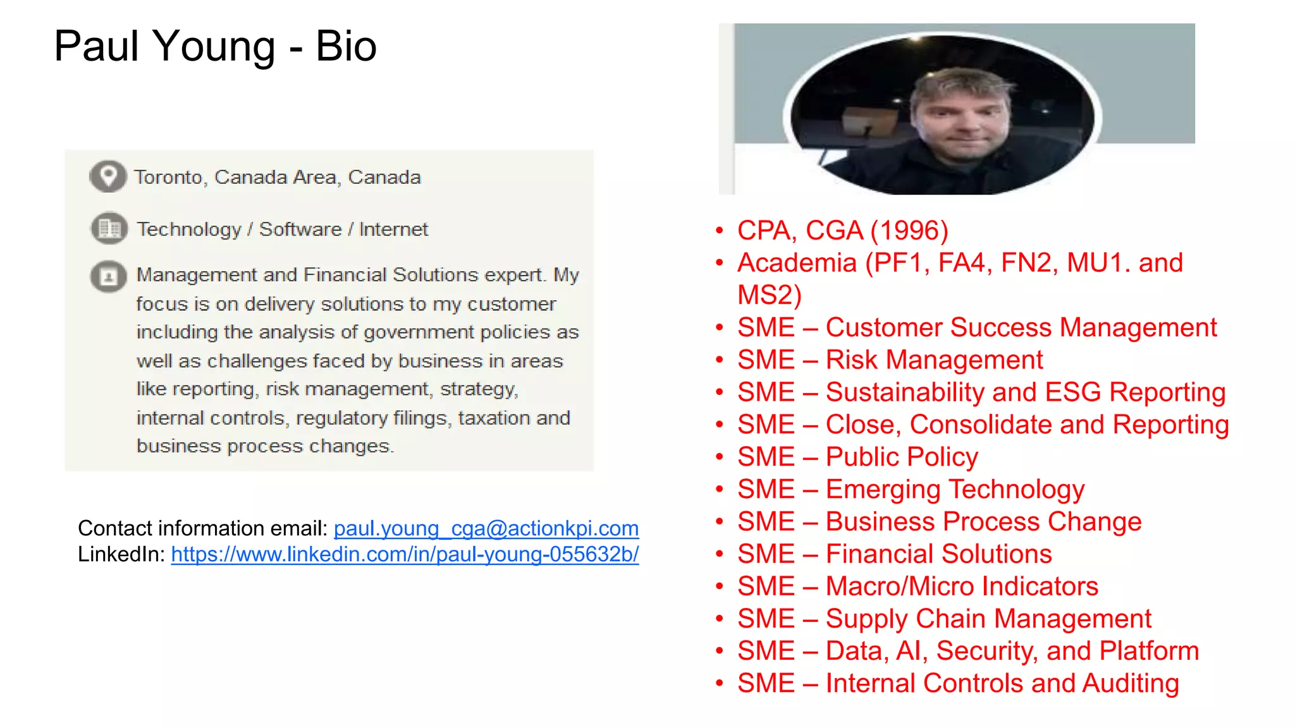This screenshot has height=728, width=1295.
Task: Click SME – Macro/Micro Indicators line
Action: pyautogui.click(x=917, y=586)
